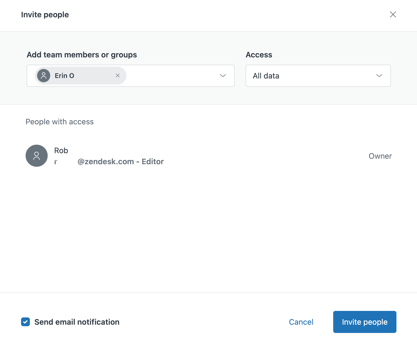Image resolution: width=417 pixels, height=348 pixels.
Task: Open the team members dropdown
Action: coord(223,76)
